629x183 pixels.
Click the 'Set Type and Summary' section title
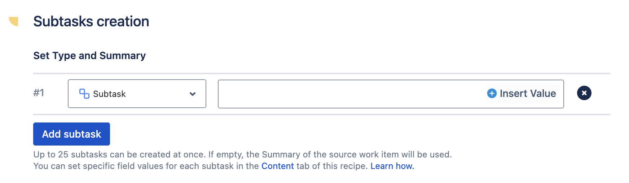(x=89, y=55)
